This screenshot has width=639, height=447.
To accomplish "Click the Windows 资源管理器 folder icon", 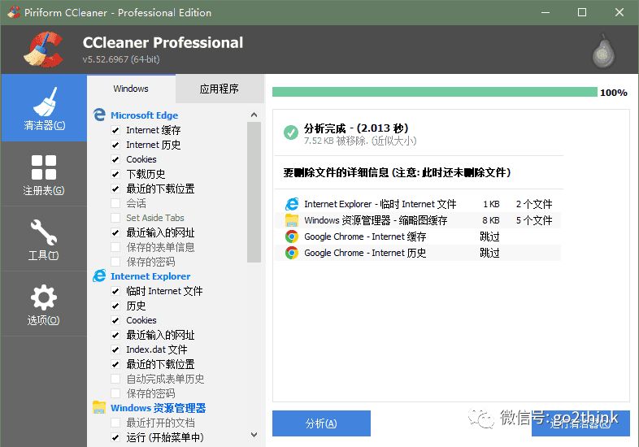I will (x=99, y=407).
